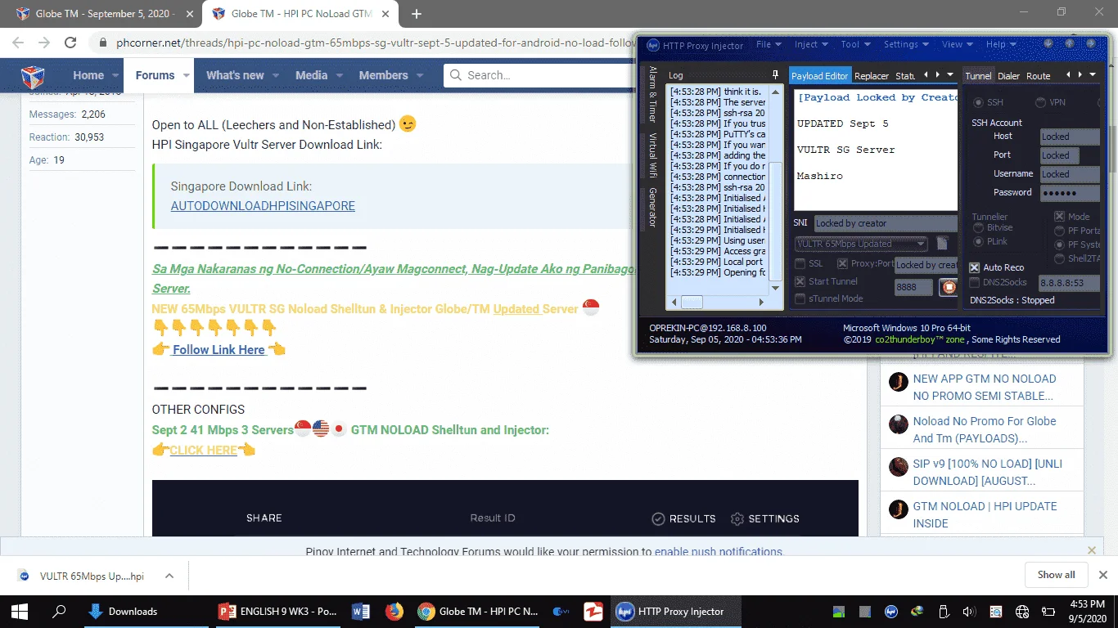
Task: Open the Virtual Wifi side tab
Action: [652, 155]
